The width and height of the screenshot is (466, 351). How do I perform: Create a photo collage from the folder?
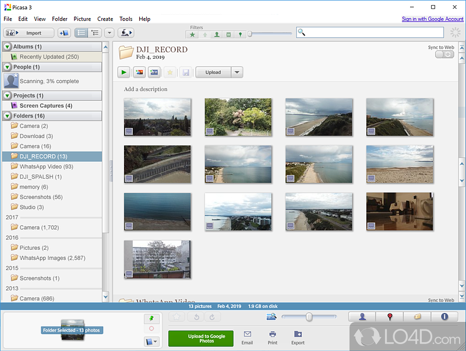[x=139, y=72]
